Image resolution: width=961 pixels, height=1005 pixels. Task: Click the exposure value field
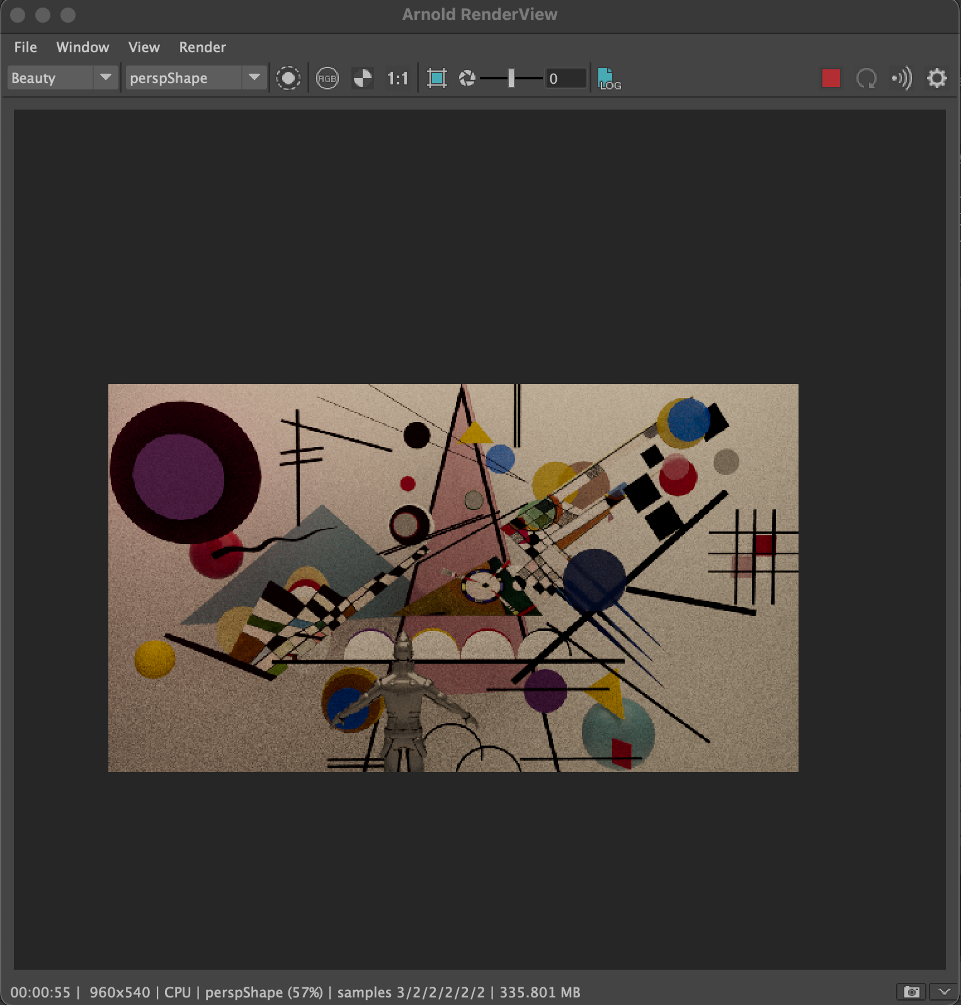tap(566, 78)
